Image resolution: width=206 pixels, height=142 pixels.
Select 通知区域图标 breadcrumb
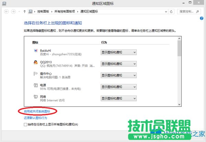pos(89,12)
